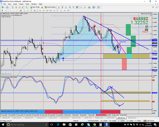Open the Insert menu
159x127 pixels.
(x=15, y=4)
